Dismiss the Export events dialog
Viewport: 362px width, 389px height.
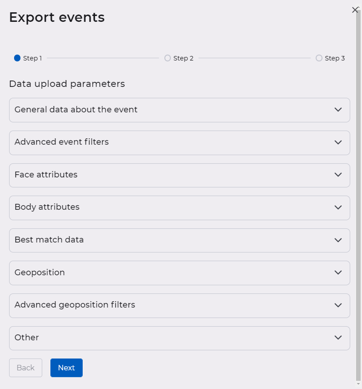(x=355, y=10)
